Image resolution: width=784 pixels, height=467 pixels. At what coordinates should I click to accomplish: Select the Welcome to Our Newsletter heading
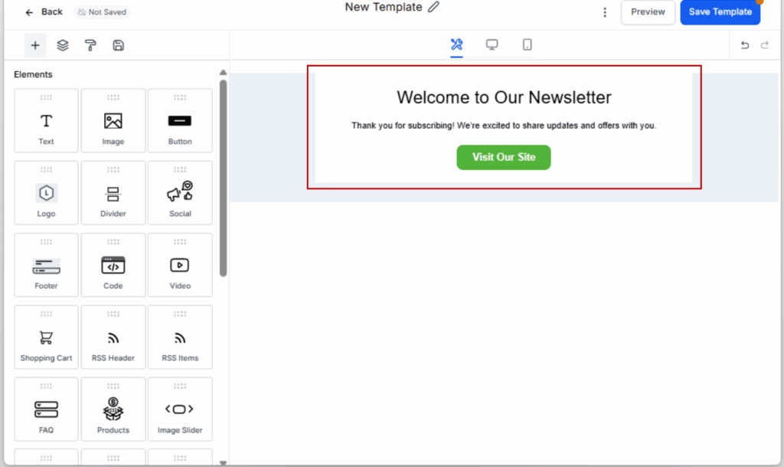(x=504, y=97)
